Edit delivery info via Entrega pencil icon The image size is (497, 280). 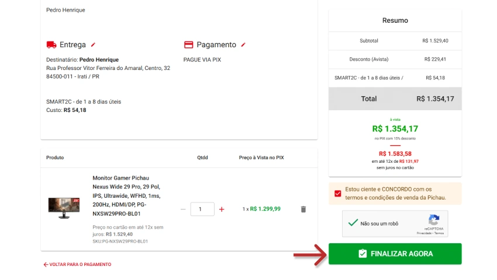[93, 45]
